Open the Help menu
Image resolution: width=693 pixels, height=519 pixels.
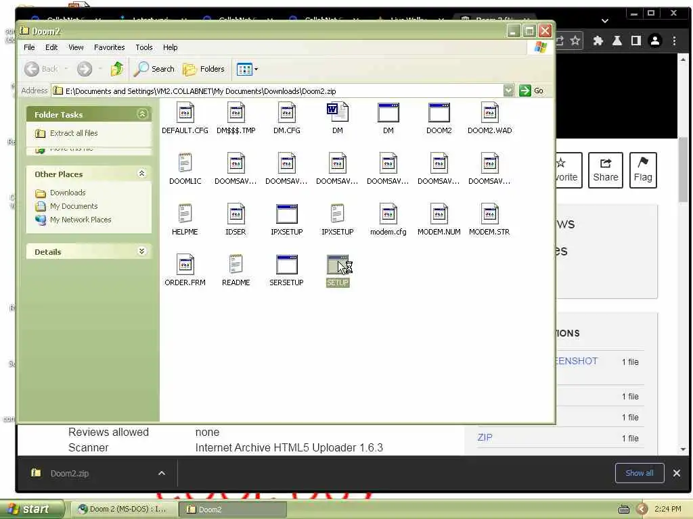[x=170, y=47]
